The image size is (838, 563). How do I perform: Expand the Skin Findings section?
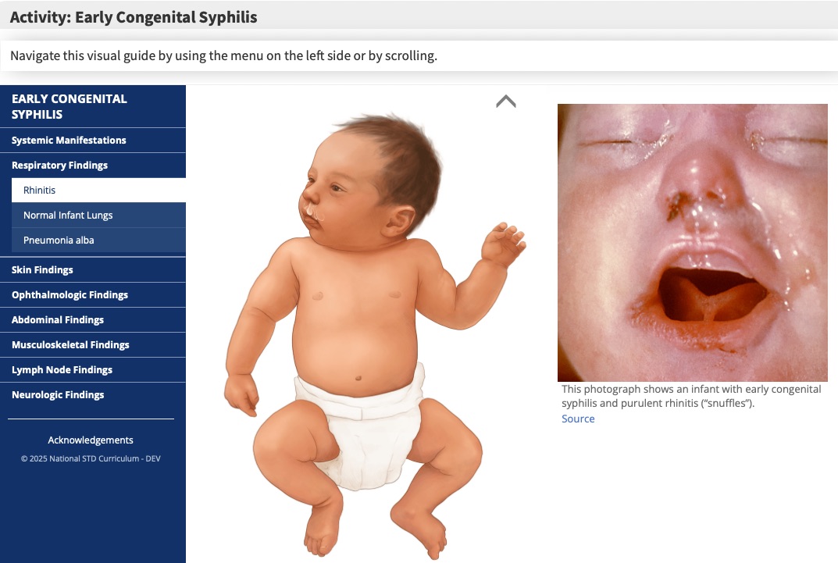(93, 270)
